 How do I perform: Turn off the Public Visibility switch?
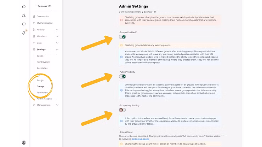point(123,76)
